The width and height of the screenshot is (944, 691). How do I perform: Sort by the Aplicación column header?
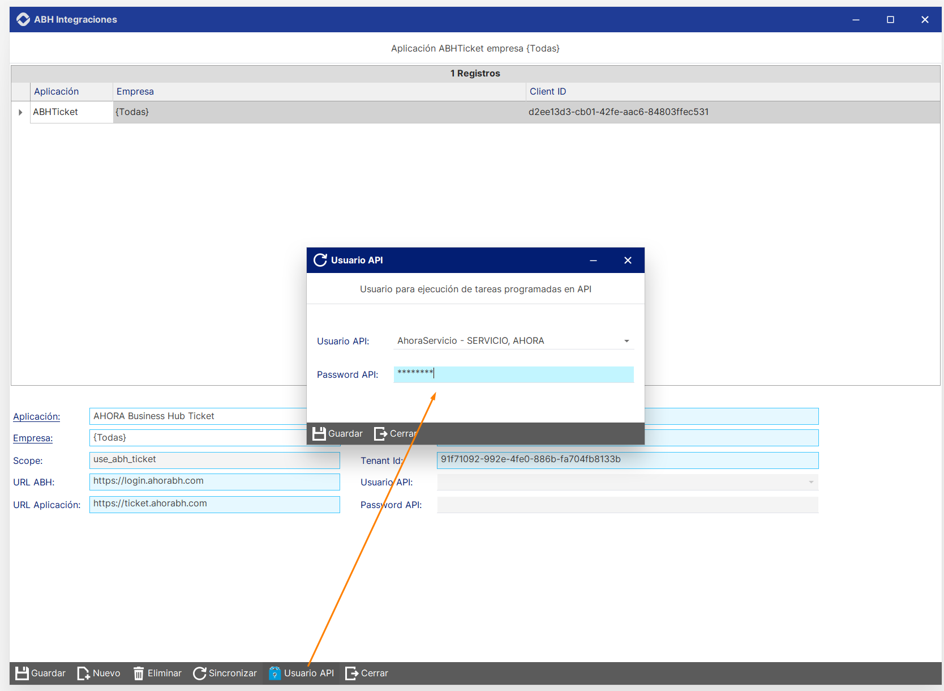point(71,91)
